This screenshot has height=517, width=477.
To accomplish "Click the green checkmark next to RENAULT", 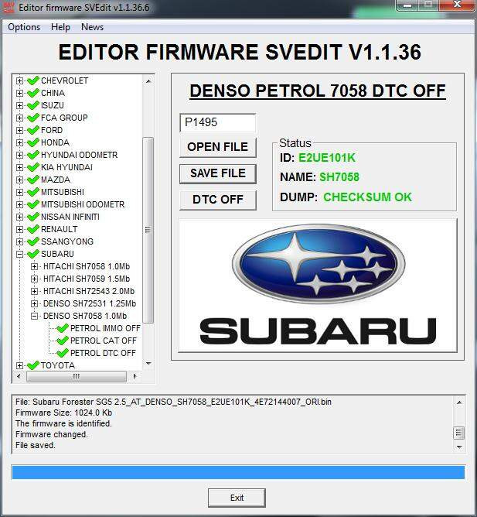I will [33, 229].
